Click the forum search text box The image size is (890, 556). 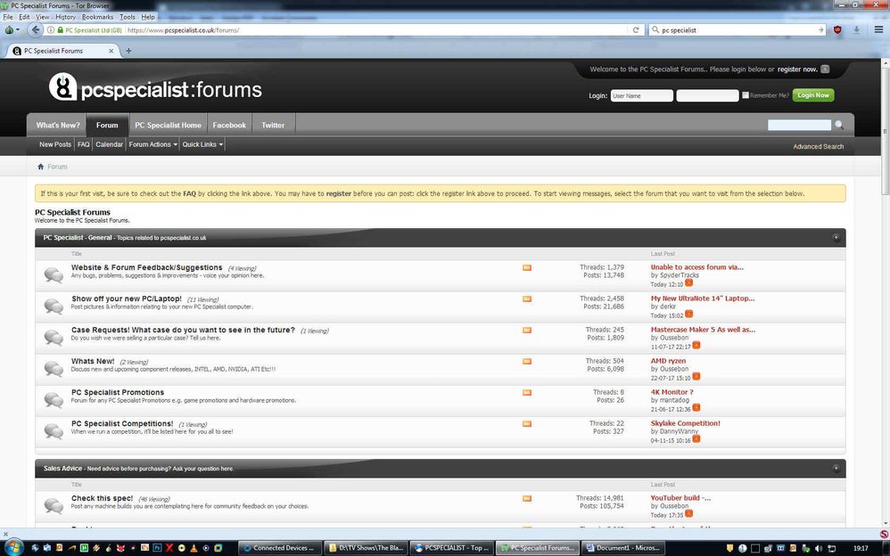point(799,125)
